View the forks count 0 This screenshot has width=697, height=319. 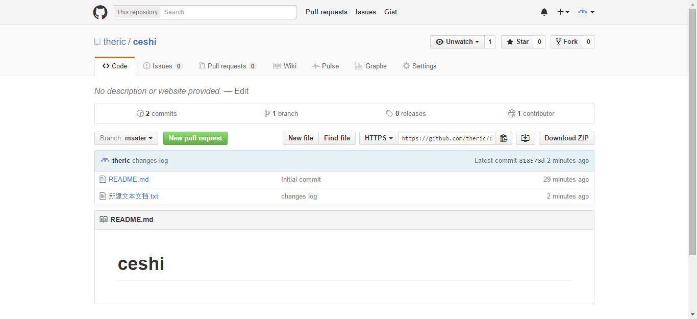[588, 42]
